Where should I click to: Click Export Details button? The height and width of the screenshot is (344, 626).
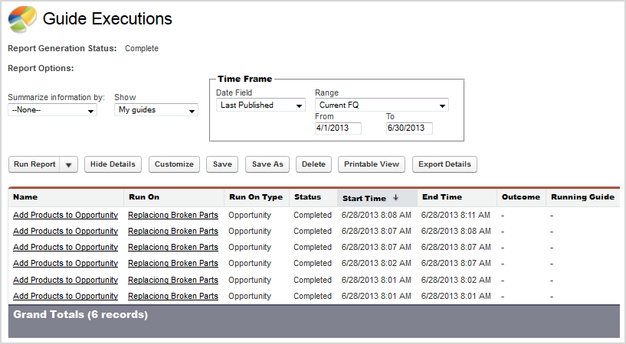(444, 164)
